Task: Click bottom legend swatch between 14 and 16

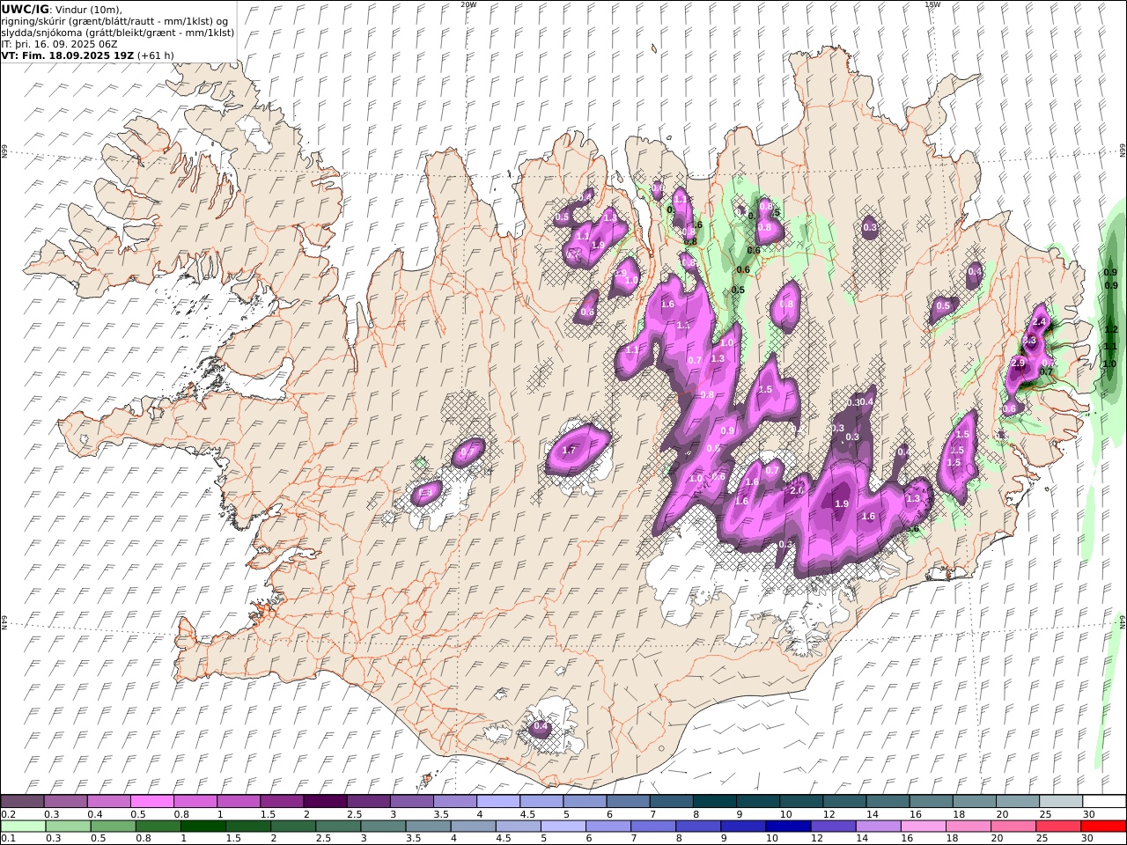Action: tap(878, 827)
